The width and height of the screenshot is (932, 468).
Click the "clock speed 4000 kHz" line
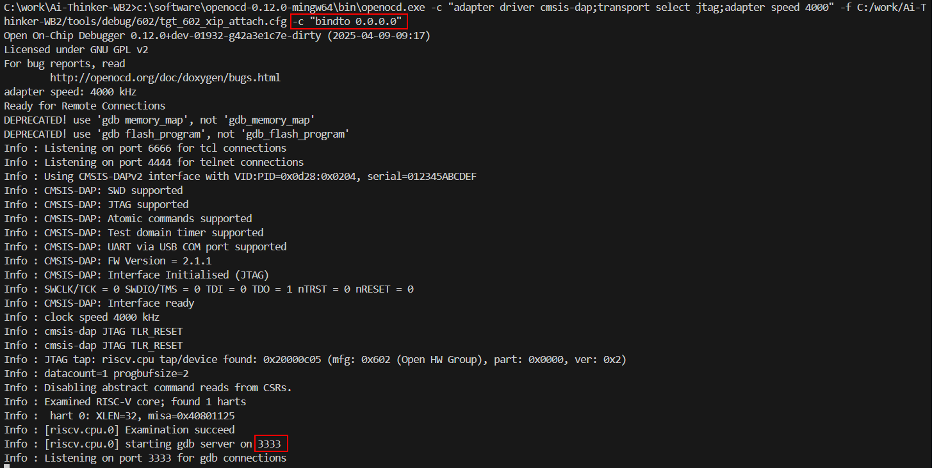point(81,318)
